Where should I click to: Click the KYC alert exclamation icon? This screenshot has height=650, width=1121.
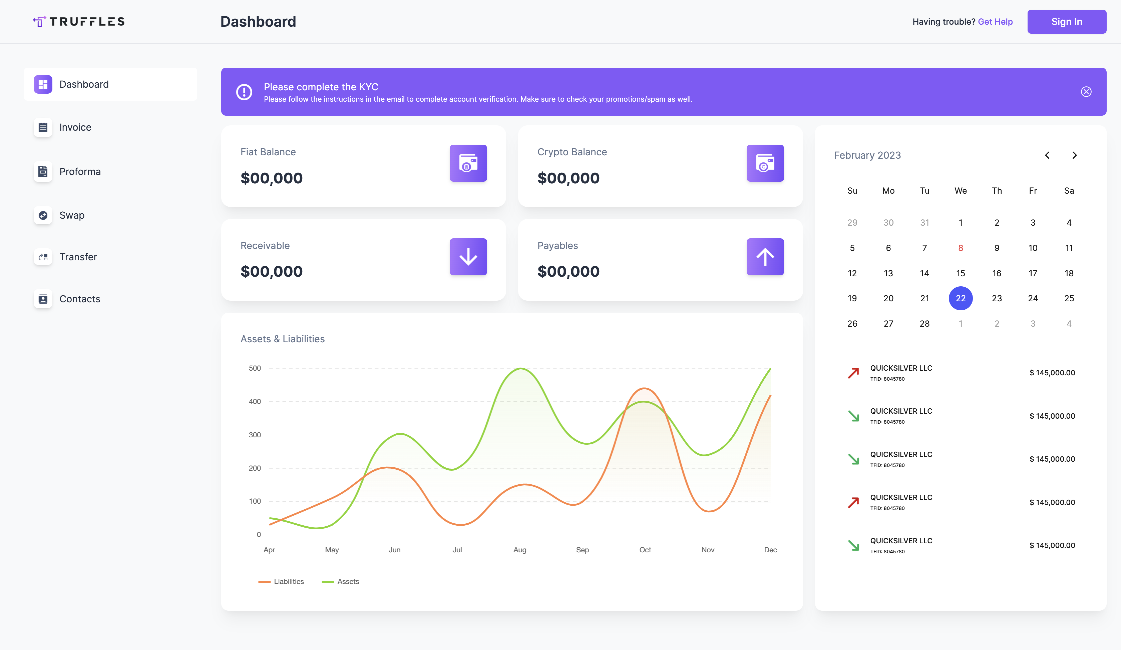tap(244, 92)
